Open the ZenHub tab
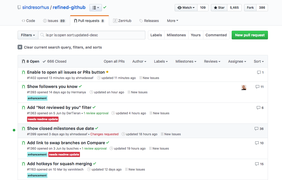Viewport: 282px width, 180px height. [x=122, y=21]
